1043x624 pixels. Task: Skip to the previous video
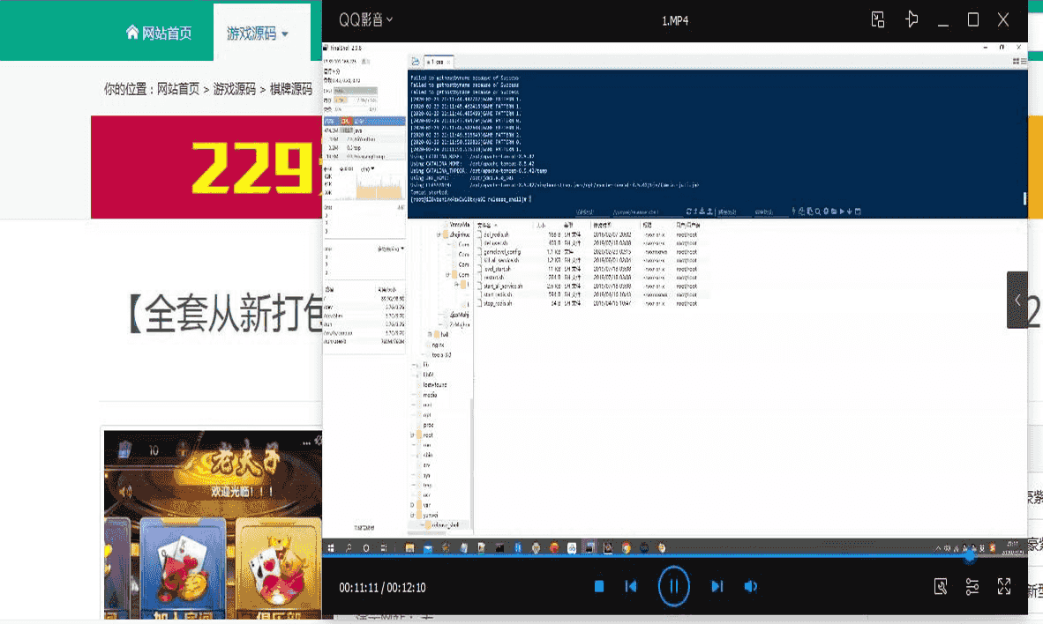click(x=631, y=586)
